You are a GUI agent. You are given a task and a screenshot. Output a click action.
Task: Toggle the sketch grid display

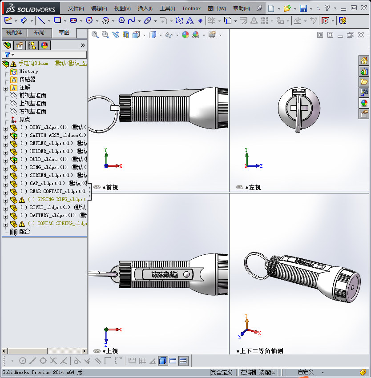(141, 361)
